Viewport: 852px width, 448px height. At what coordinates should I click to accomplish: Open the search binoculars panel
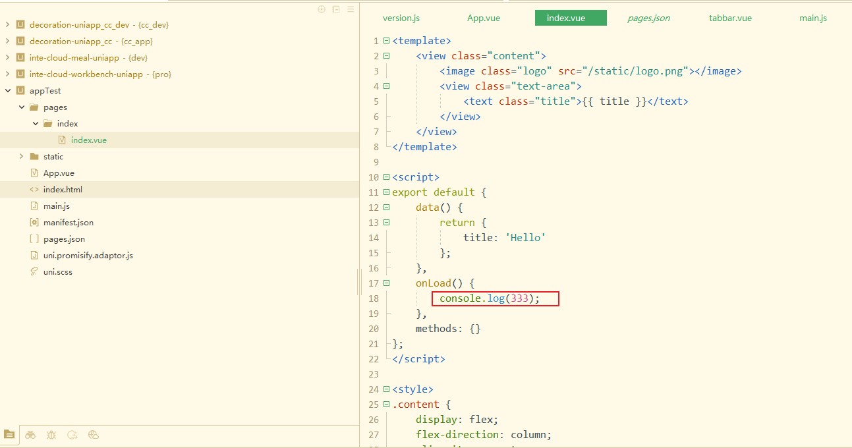click(30, 435)
